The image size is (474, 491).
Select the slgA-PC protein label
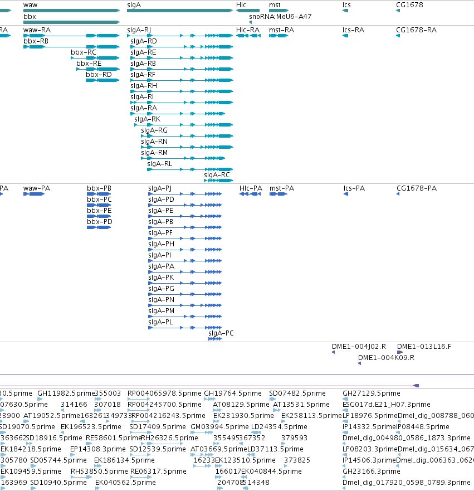click(x=221, y=333)
